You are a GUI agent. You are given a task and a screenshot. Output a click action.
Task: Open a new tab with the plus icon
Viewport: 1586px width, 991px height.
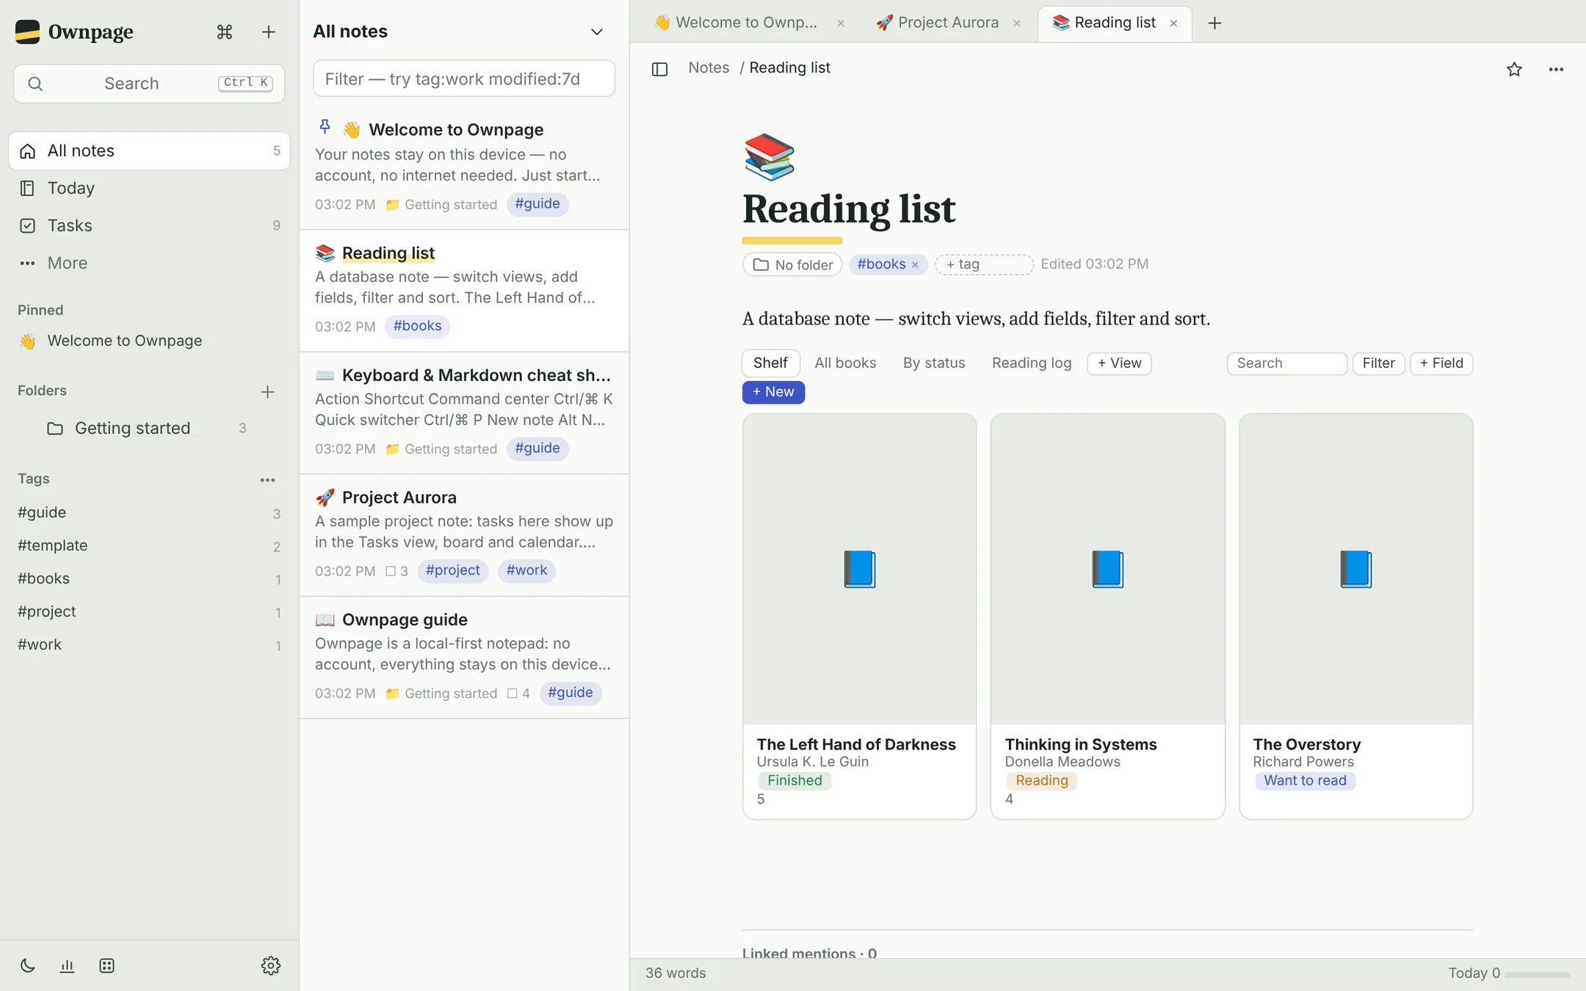tap(1214, 23)
